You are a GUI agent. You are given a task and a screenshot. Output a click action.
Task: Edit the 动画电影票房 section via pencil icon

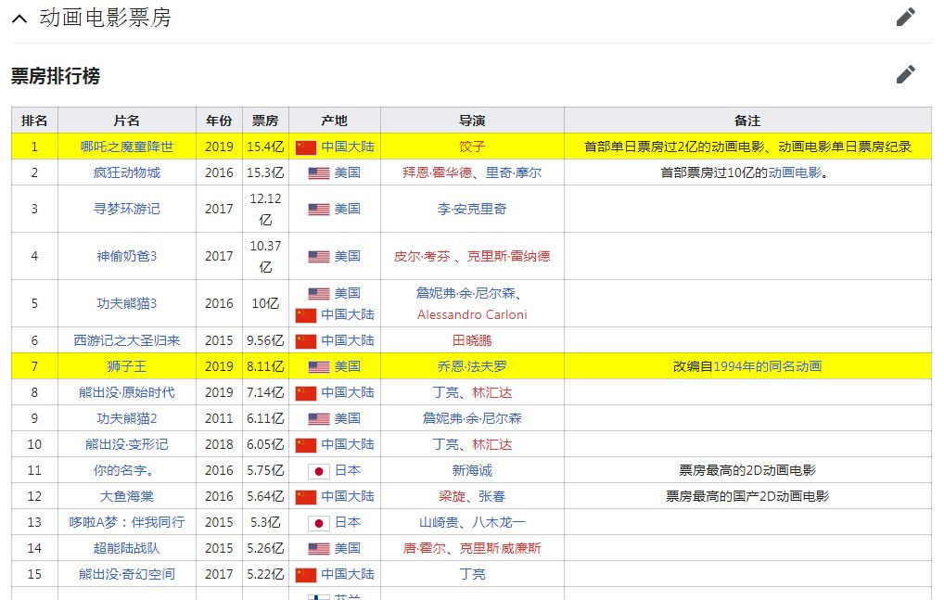905,17
